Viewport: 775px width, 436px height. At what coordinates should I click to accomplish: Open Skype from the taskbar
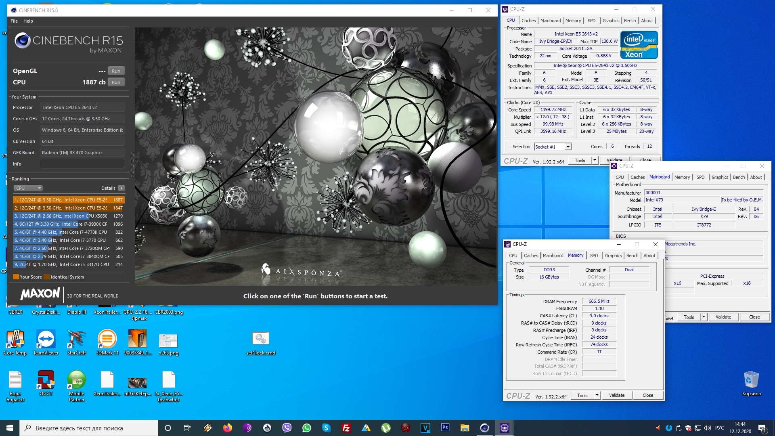pos(327,428)
